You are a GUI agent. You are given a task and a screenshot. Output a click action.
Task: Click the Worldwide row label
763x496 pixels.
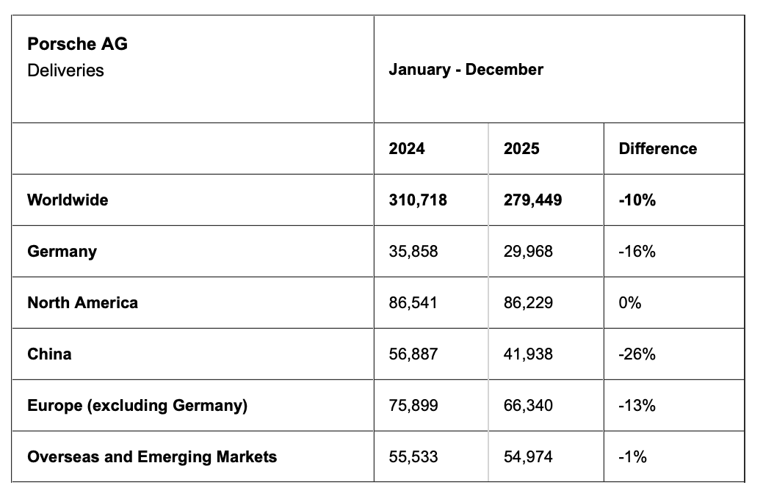pos(68,200)
